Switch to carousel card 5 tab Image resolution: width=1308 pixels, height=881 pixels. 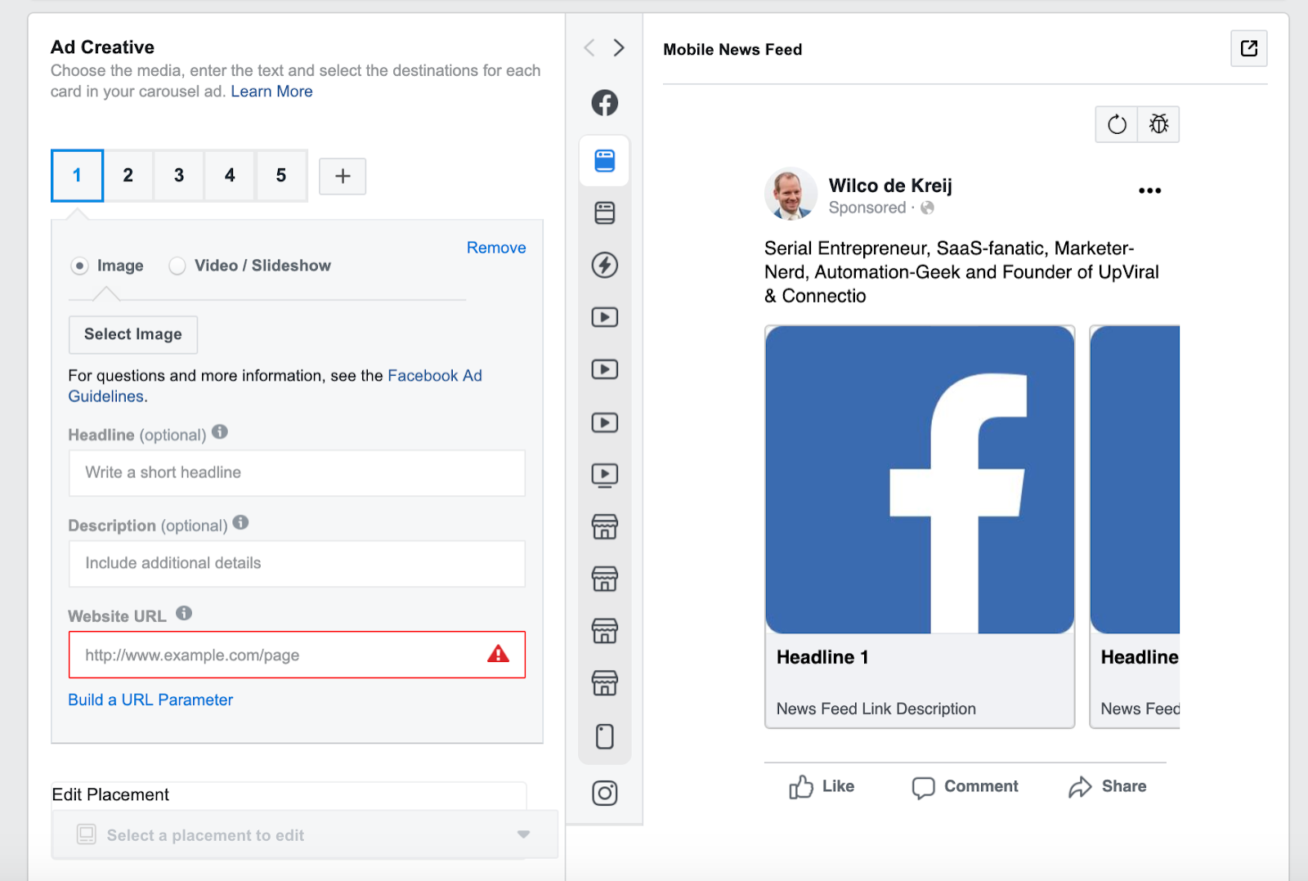[x=281, y=175]
